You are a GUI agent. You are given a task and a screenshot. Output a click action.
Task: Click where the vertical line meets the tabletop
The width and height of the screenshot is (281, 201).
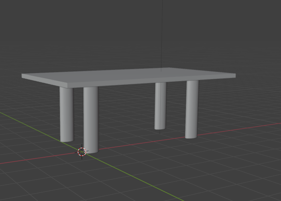(162, 68)
